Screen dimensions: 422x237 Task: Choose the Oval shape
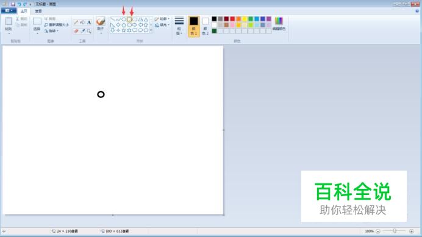point(124,19)
